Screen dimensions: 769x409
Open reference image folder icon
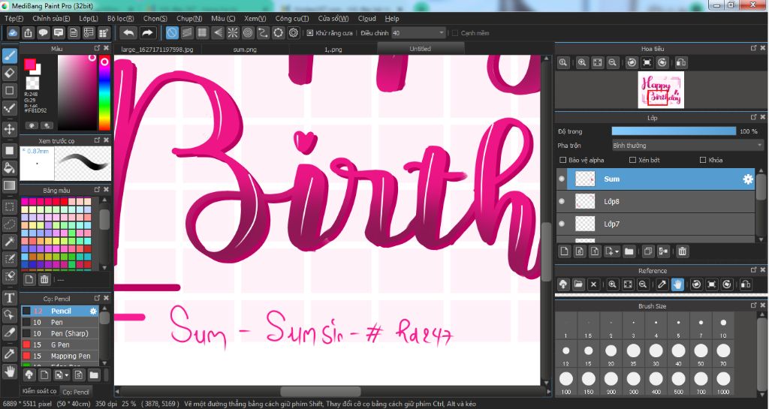pyautogui.click(x=578, y=284)
